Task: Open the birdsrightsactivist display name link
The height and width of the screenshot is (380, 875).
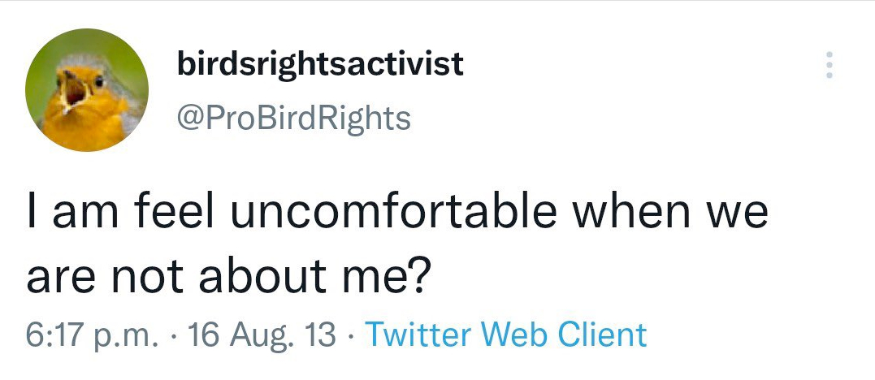Action: [x=320, y=63]
